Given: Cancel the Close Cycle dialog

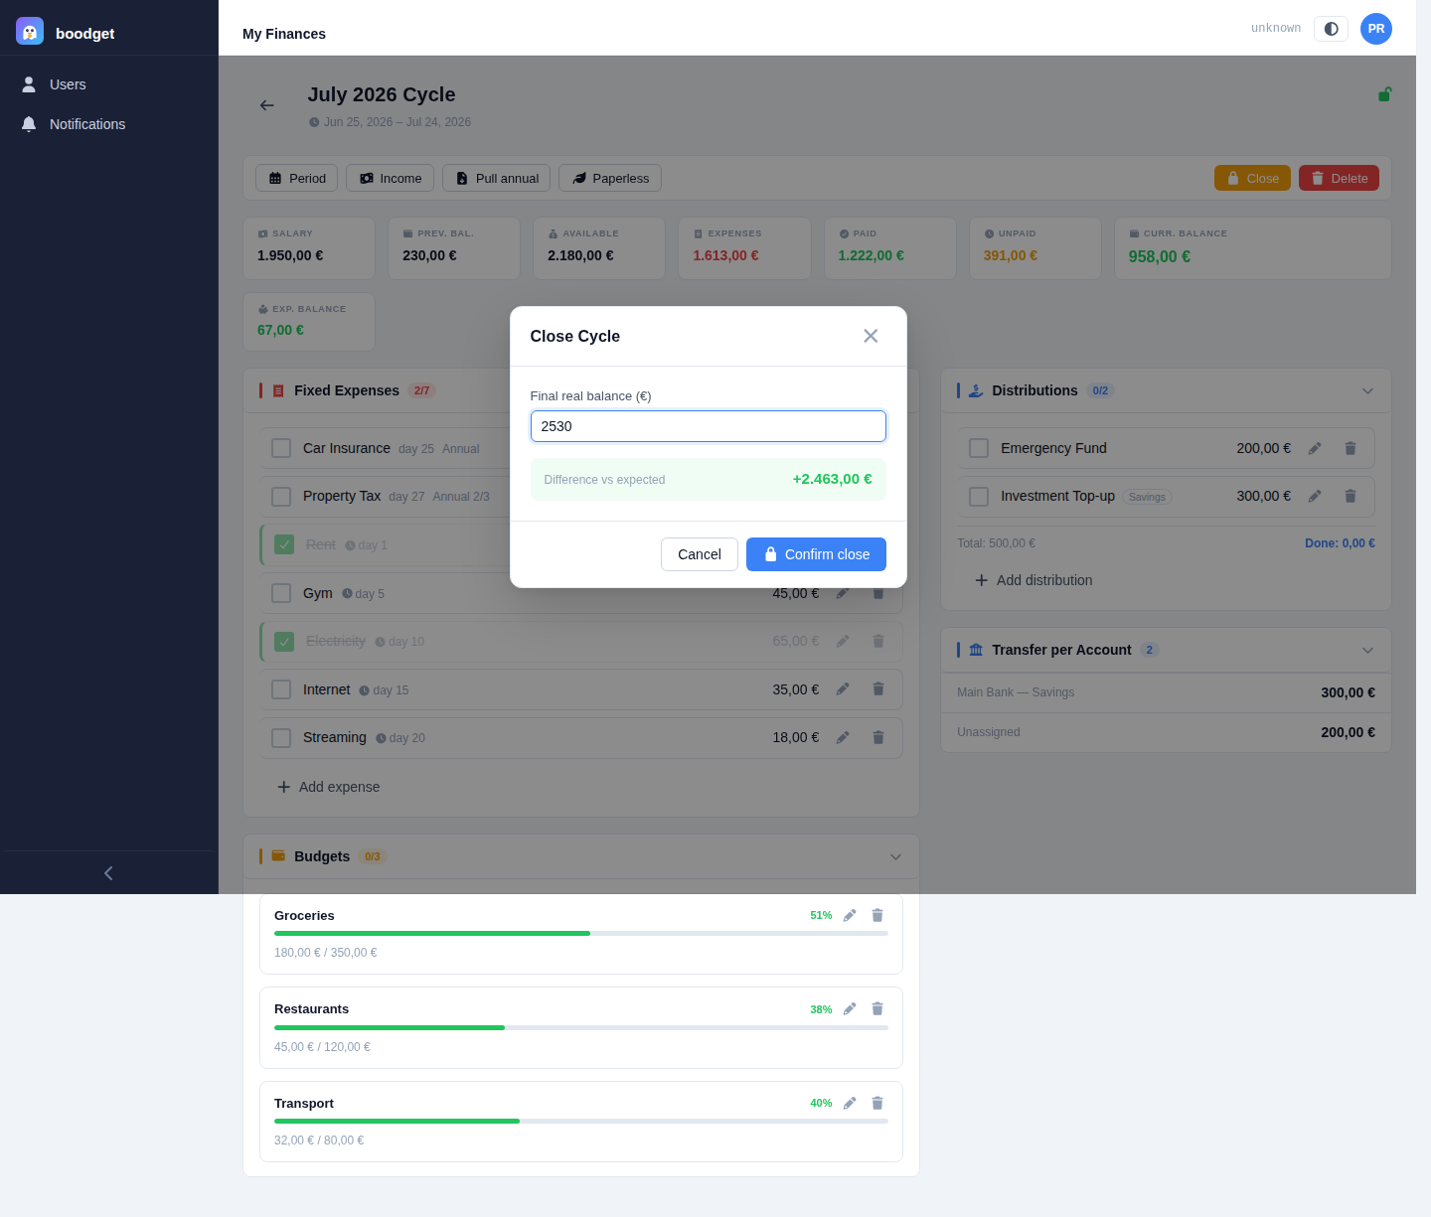Looking at the screenshot, I should [700, 554].
